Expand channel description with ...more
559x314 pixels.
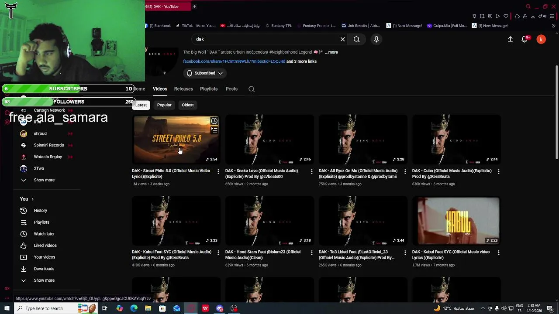pyautogui.click(x=331, y=52)
